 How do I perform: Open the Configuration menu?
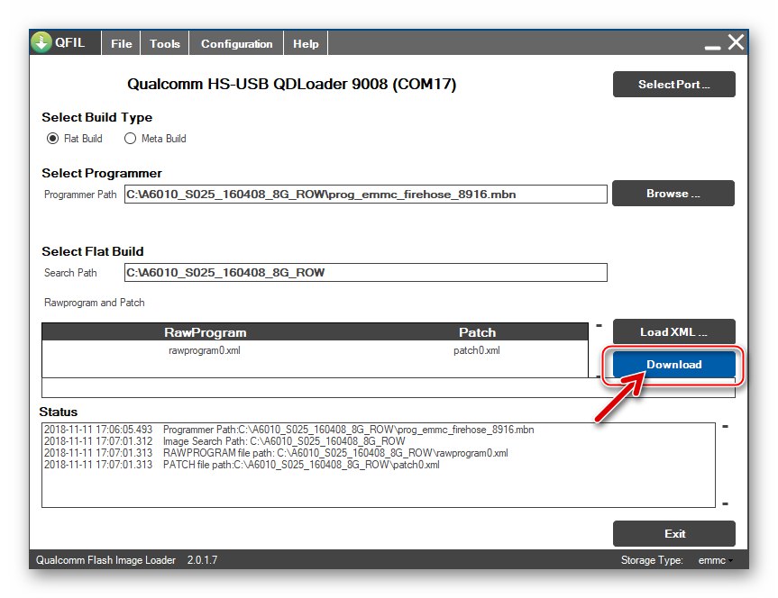pos(237,43)
